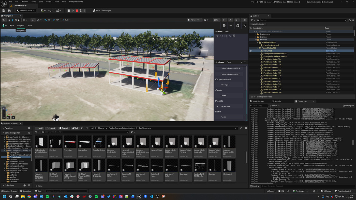Click the Content Browser asset grid vertical scrollbar

(246, 157)
